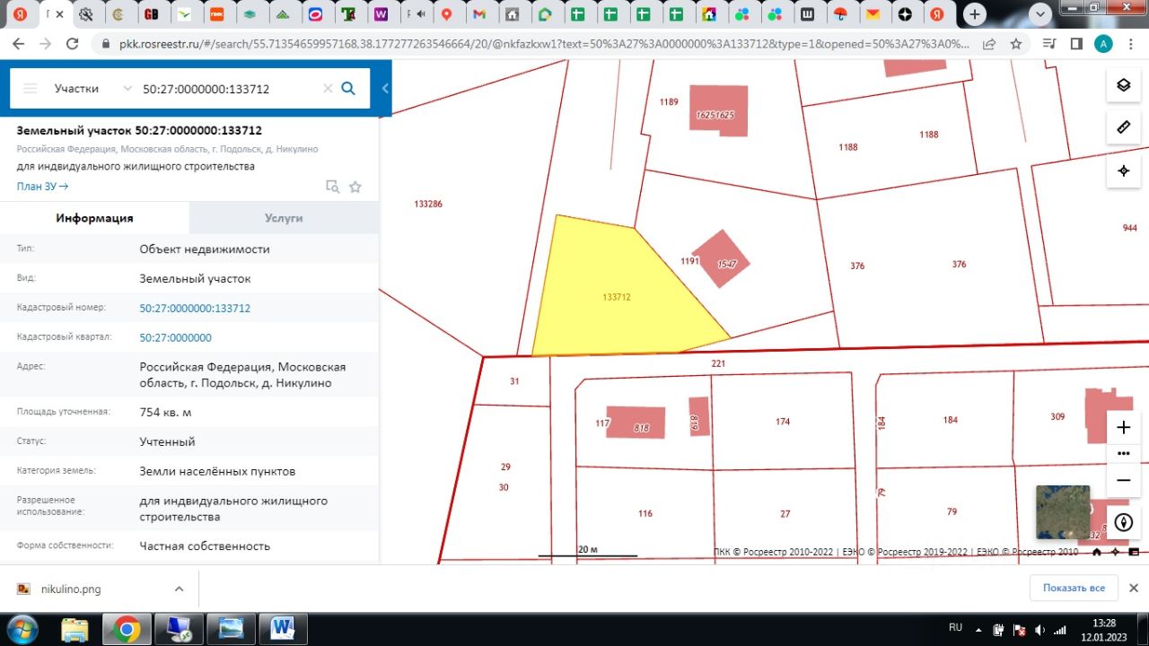Image resolution: width=1149 pixels, height=646 pixels.
Task: Zoom out on the map
Action: 1123,480
